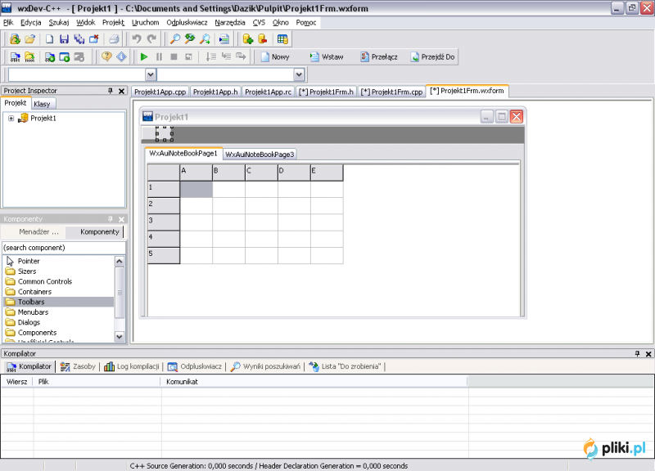Switch to Projekt1App.cpp editor tab

(x=160, y=92)
